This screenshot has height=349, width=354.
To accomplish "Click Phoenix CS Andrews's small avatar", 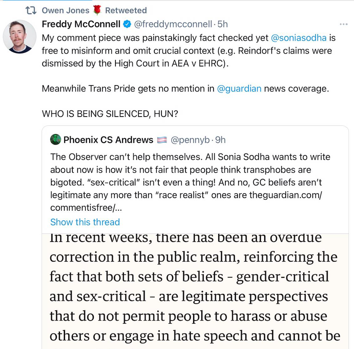I will 56,140.
